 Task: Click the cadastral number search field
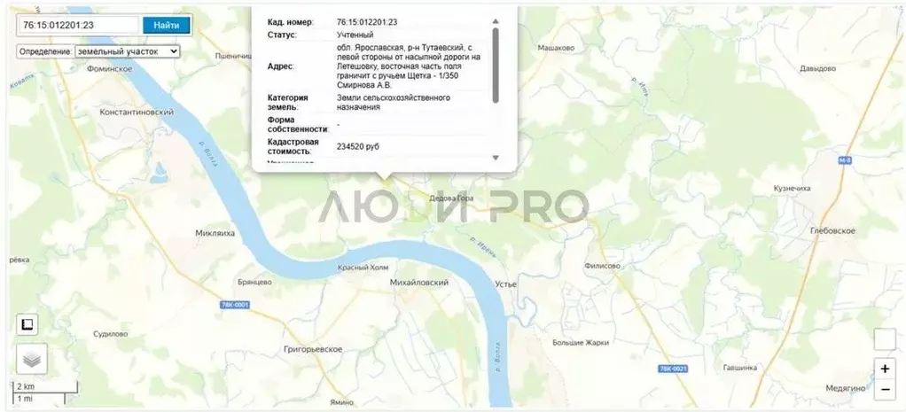coord(79,25)
